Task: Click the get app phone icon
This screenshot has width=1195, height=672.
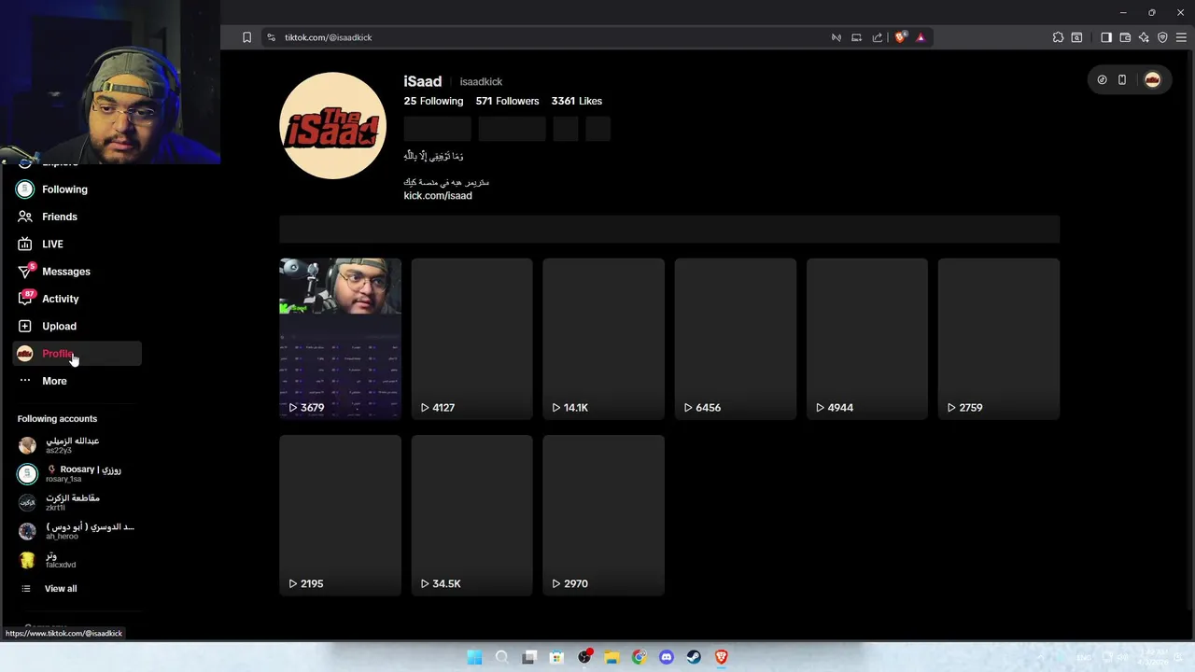Action: pos(1122,80)
